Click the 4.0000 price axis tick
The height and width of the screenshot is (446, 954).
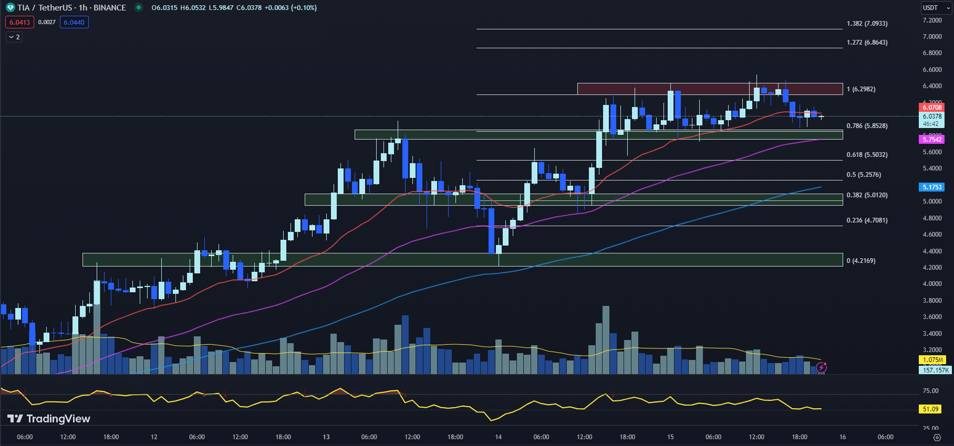point(932,284)
